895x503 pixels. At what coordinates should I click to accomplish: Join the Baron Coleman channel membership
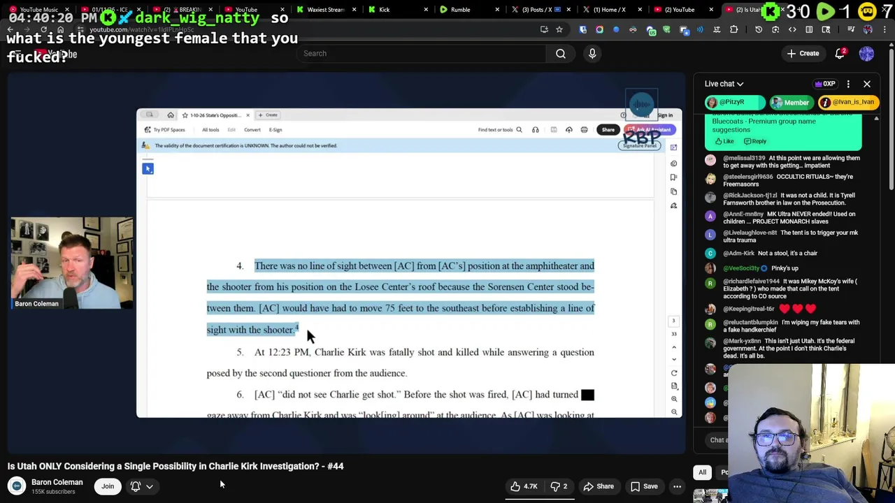tap(108, 486)
